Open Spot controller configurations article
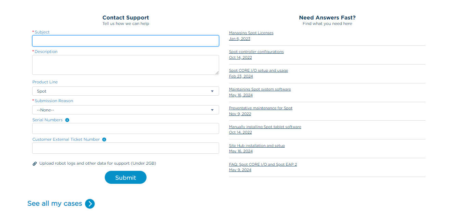The image size is (455, 219). click(x=256, y=52)
